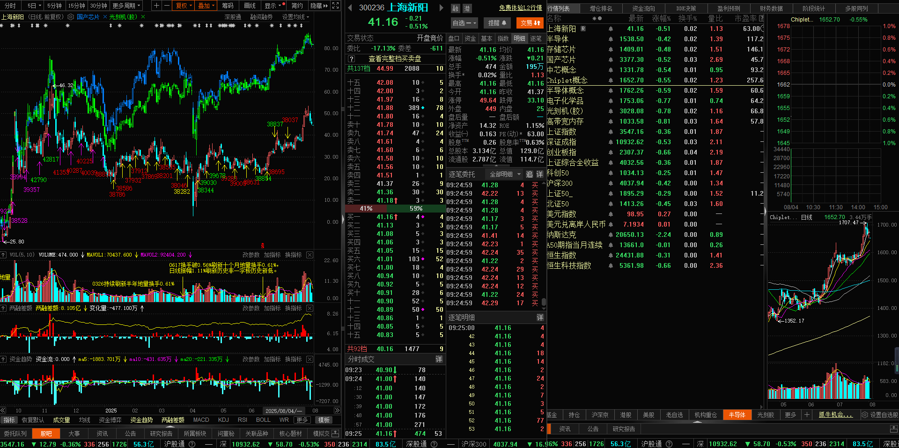Open the 财务数据 tab
Viewport: 899px width, 448px height.
pyautogui.click(x=771, y=8)
